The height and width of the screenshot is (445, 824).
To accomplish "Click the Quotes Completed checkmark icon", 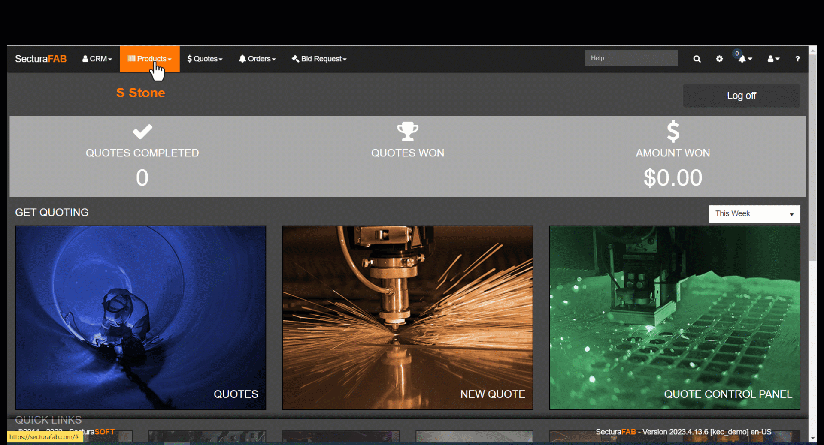I will tap(142, 132).
